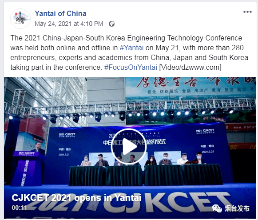Click the May 24, 2021 post timestamp
The height and width of the screenshot is (220, 258).
tap(69, 24)
